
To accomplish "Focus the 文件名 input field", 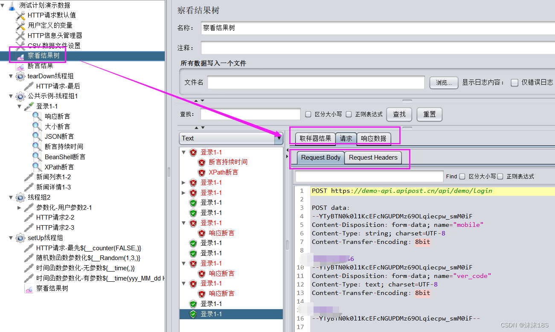I will (x=316, y=83).
